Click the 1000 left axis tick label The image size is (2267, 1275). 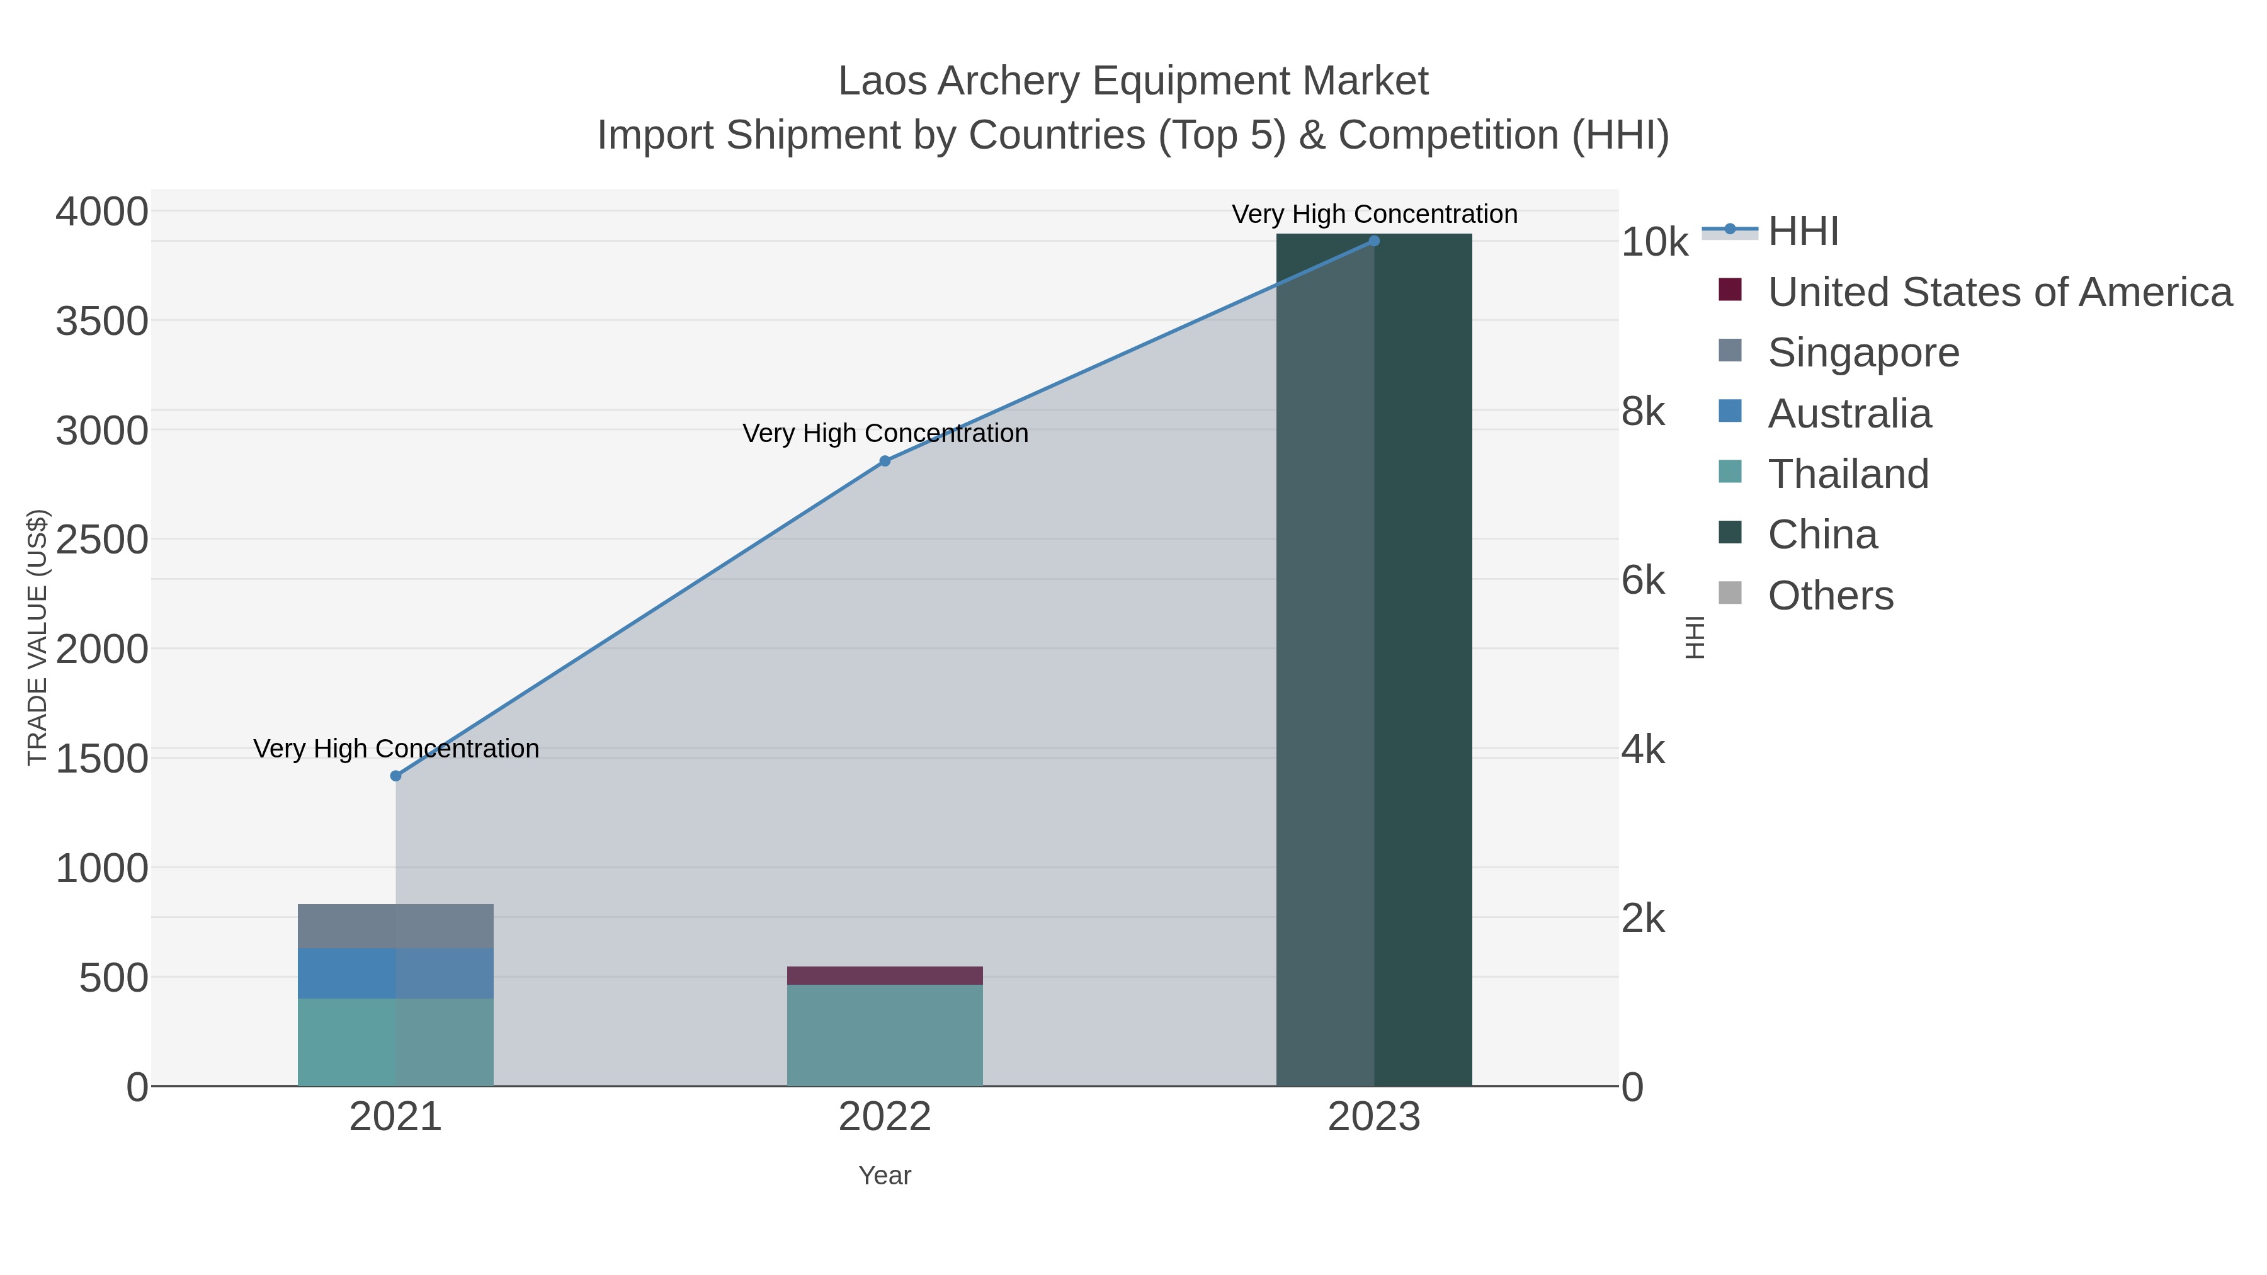pos(102,868)
